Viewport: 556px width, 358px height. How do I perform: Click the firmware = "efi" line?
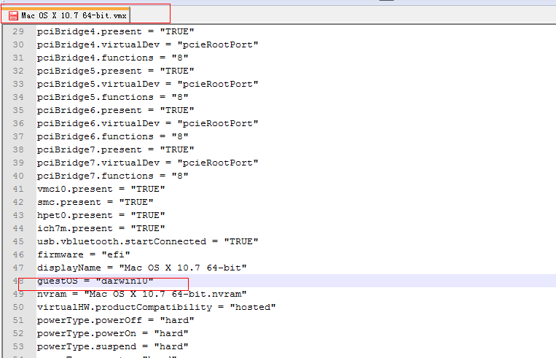[x=84, y=254]
